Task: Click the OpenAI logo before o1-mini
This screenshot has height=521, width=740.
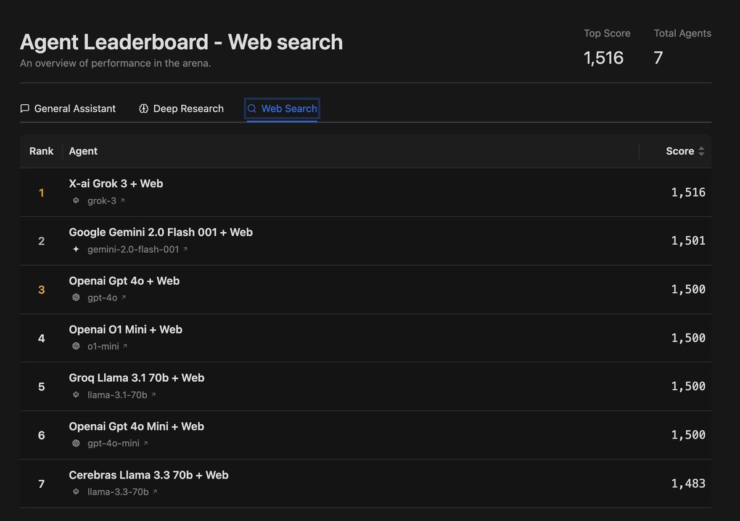Action: tap(76, 347)
